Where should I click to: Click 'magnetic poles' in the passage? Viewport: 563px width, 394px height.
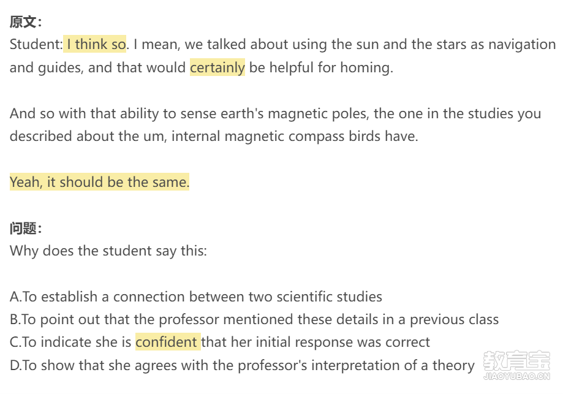point(318,113)
